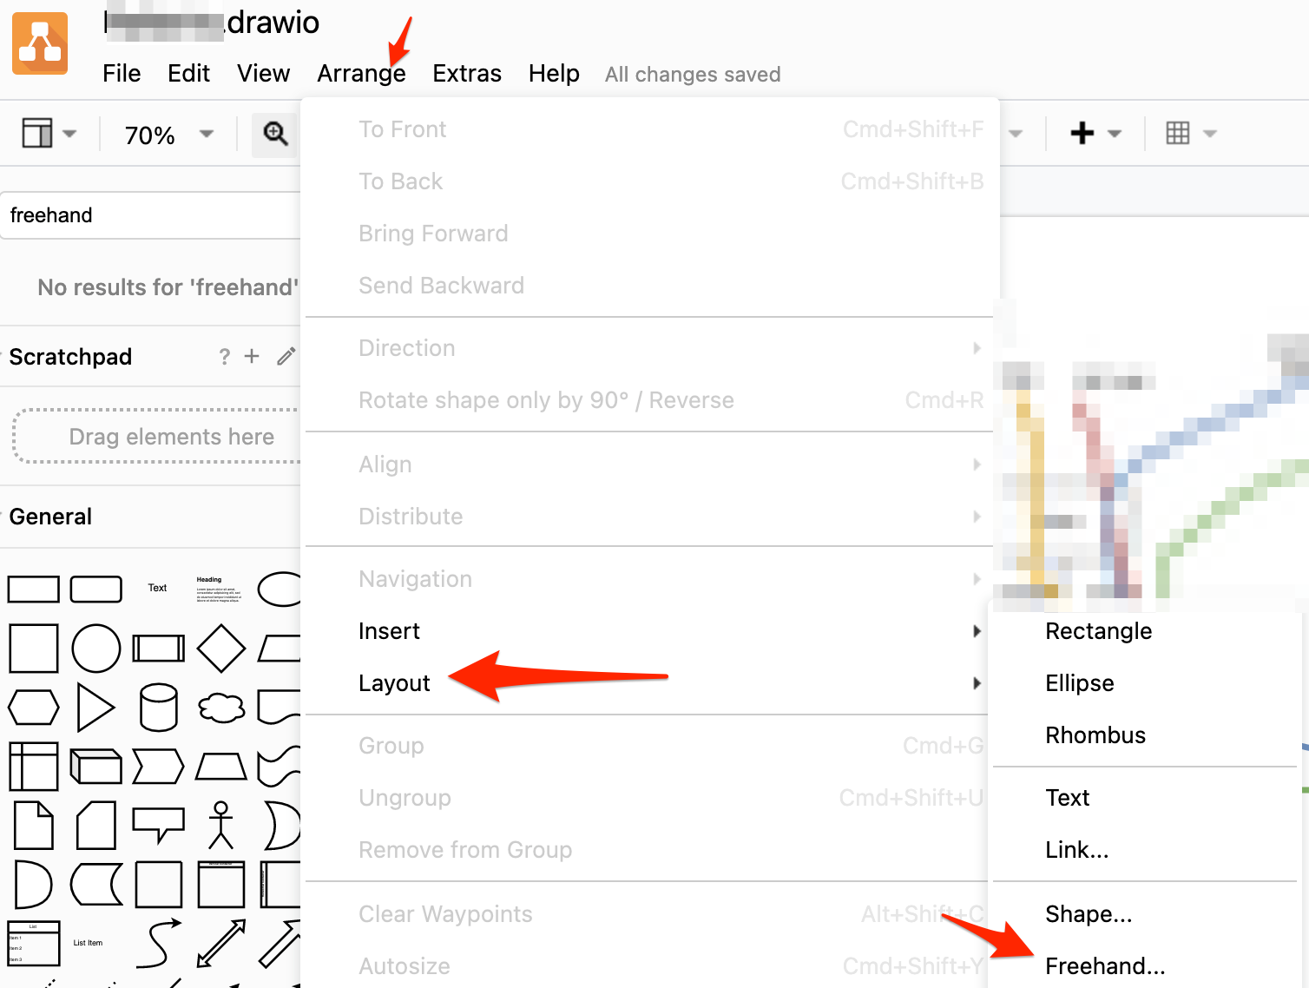
Task: Select the Cylinder shape in General palette
Action: (159, 708)
